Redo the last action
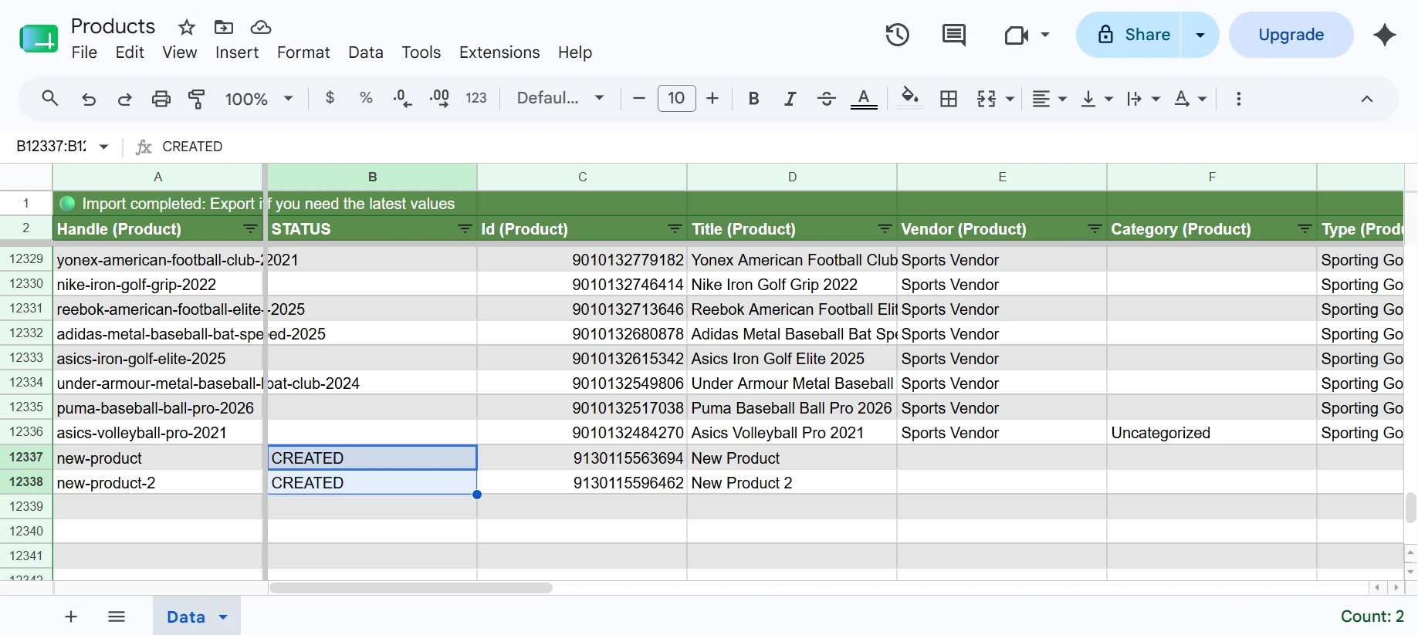This screenshot has width=1418, height=635. (124, 99)
